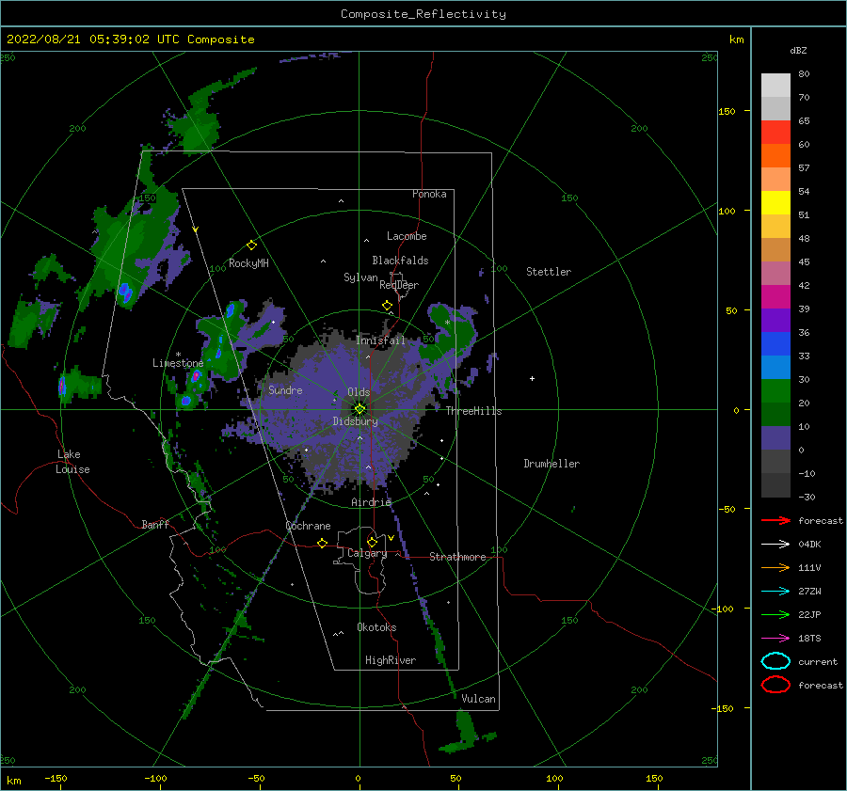
Task: Select the slate purple 0–10 dBZ swatch
Action: click(x=775, y=438)
